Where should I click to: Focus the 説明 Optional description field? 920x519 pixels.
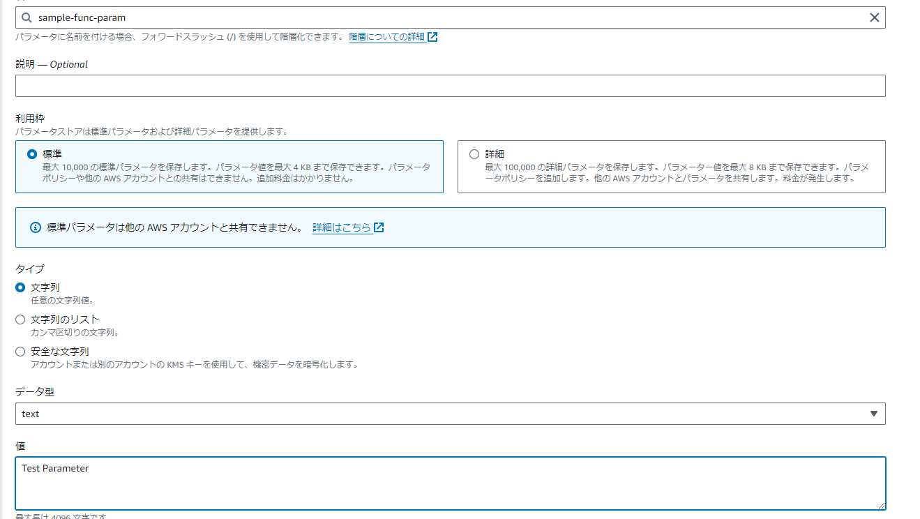click(450, 86)
